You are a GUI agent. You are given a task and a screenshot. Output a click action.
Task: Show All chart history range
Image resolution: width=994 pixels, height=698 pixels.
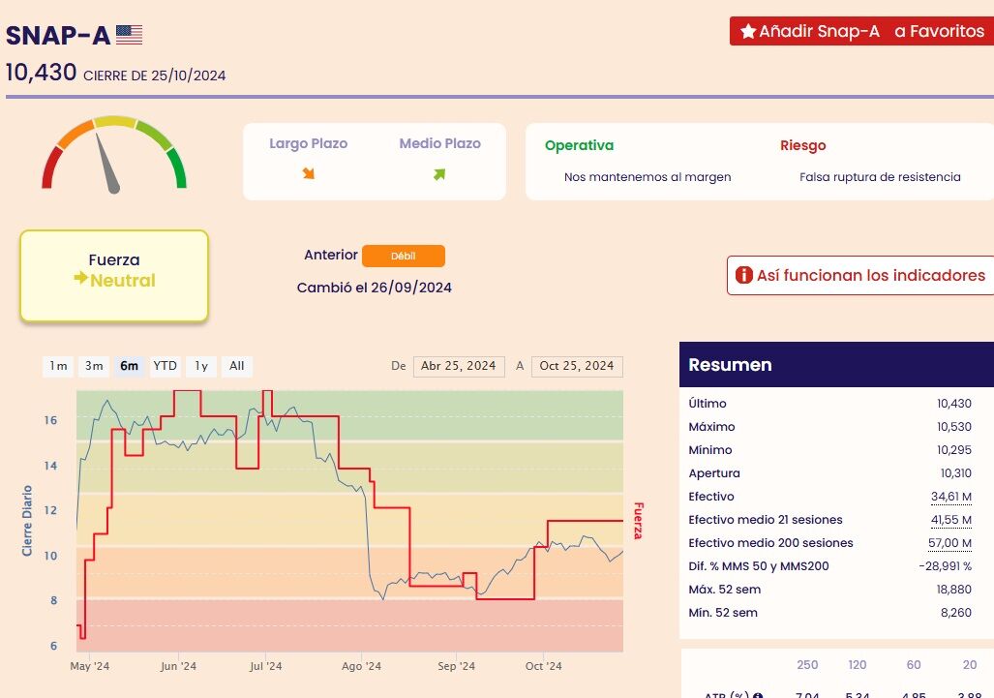coord(236,366)
